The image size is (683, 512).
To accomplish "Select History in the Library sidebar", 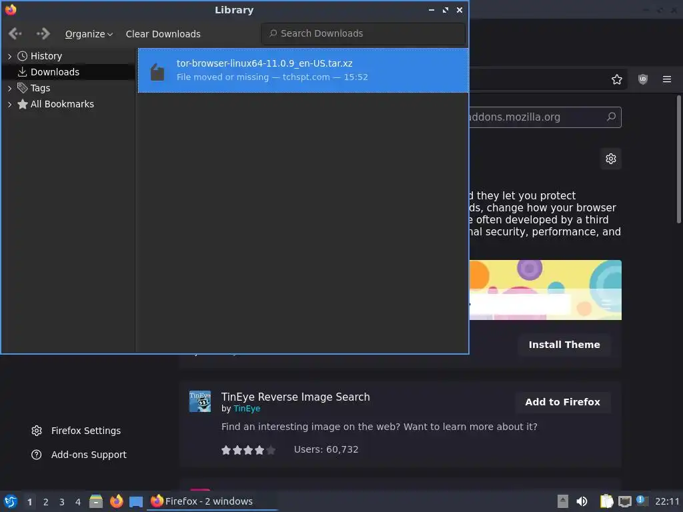I will coord(46,56).
